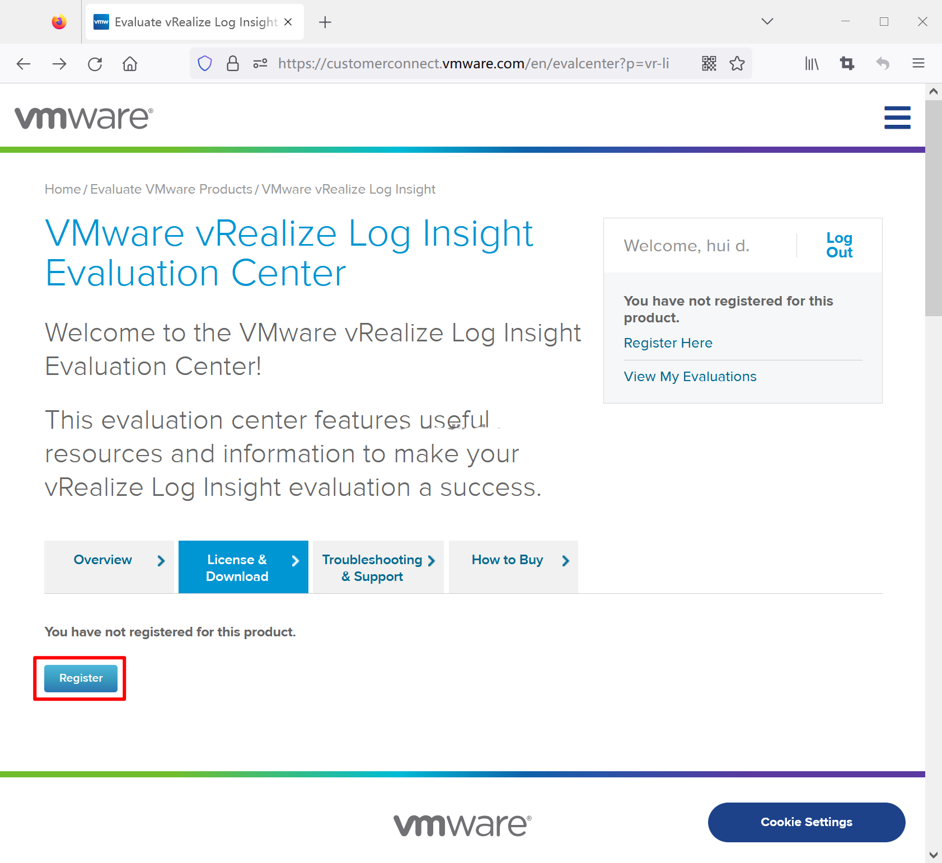Open the VMware hamburger navigation menu
The image size is (942, 863).
(x=897, y=118)
